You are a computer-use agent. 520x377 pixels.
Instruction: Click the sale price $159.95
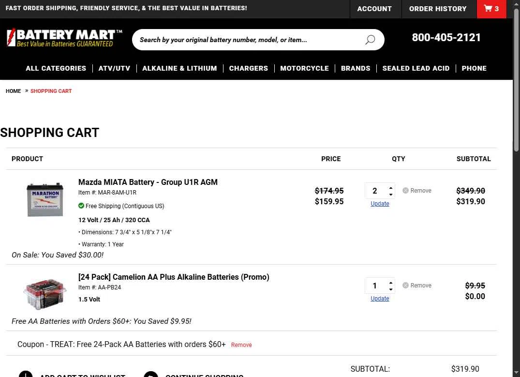click(x=329, y=201)
